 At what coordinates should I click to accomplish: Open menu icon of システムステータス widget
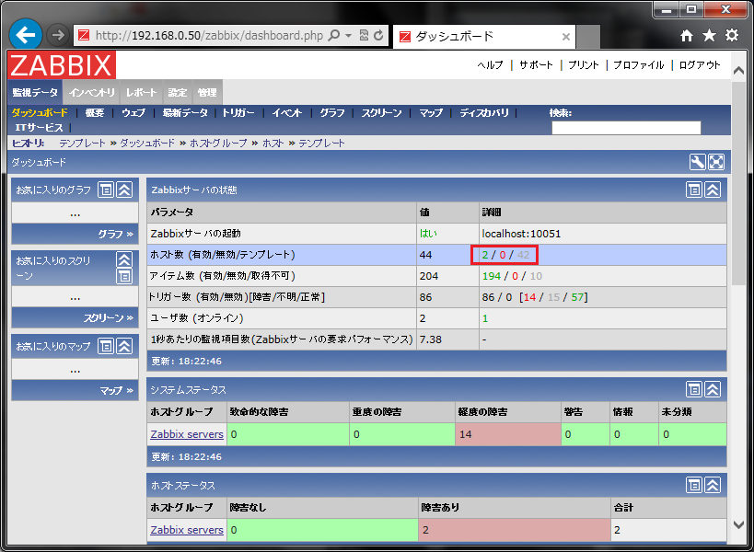coord(694,389)
